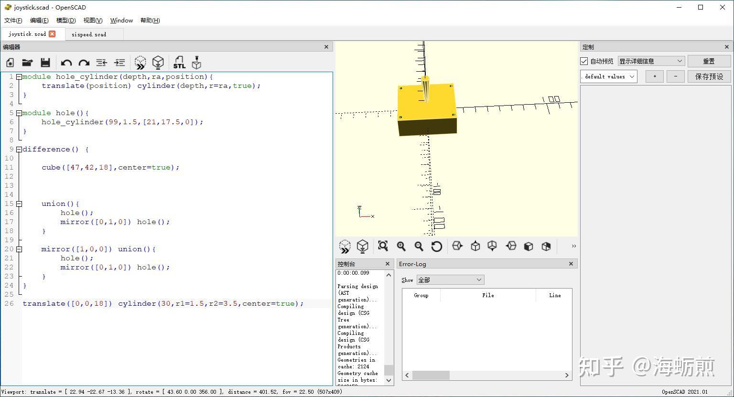Screen dimensions: 734x397
Task: Click the 重置 button
Action: [709, 61]
